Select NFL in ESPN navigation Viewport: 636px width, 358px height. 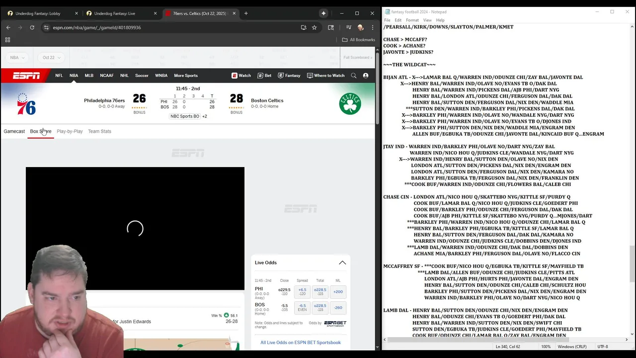click(x=59, y=76)
